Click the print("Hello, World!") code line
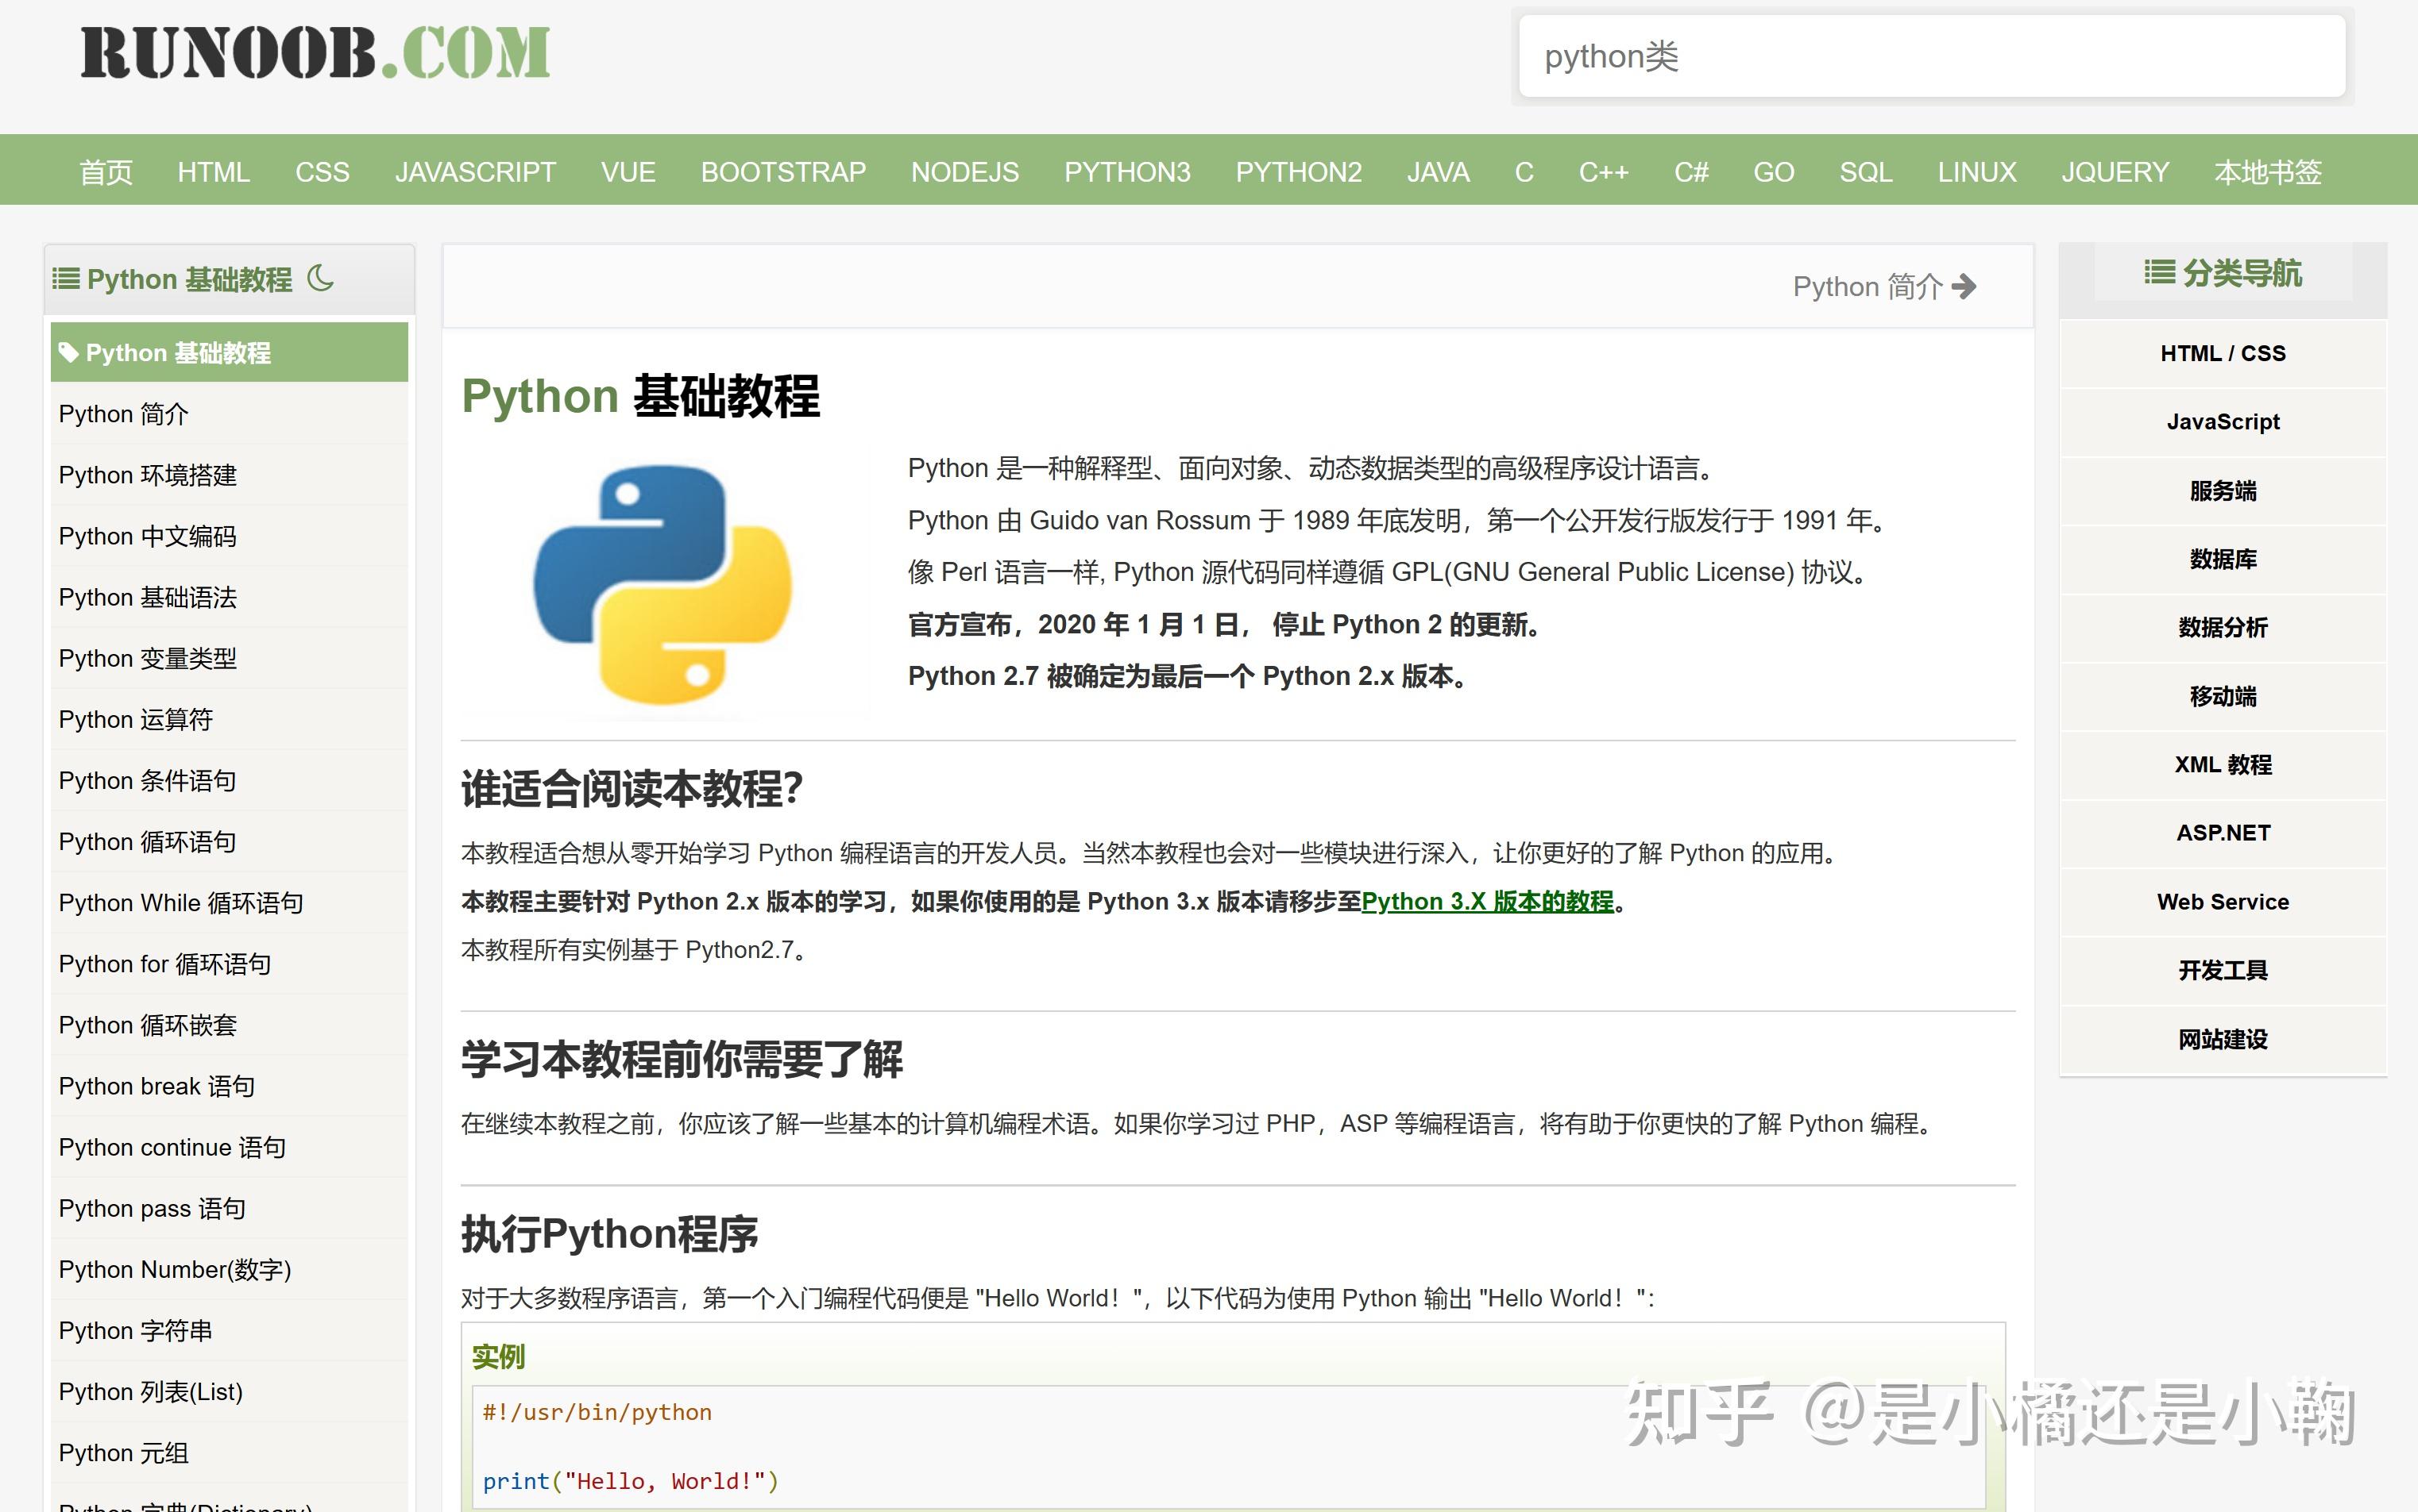This screenshot has width=2418, height=1512. pyautogui.click(x=631, y=1481)
